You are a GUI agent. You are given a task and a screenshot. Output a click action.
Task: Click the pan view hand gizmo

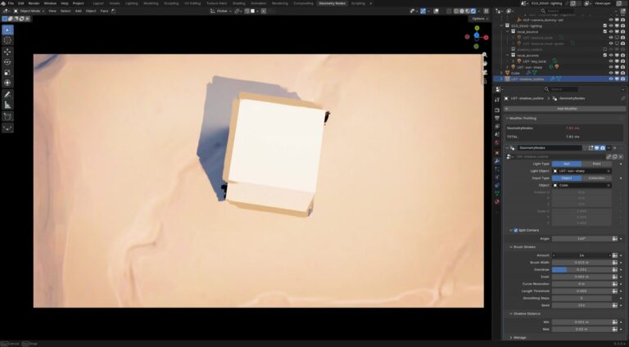485,64
